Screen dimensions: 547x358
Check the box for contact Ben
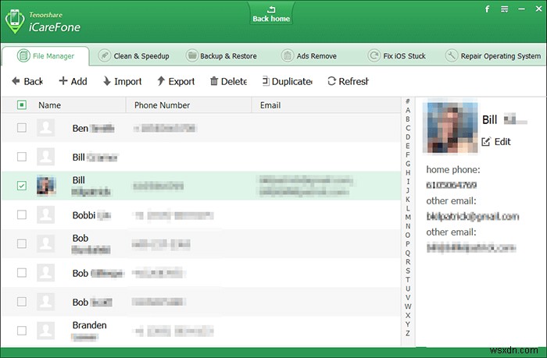22,127
